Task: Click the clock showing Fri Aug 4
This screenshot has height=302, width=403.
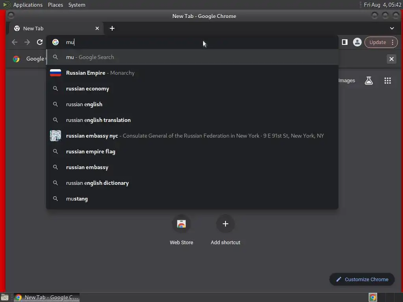Action: coord(383,5)
